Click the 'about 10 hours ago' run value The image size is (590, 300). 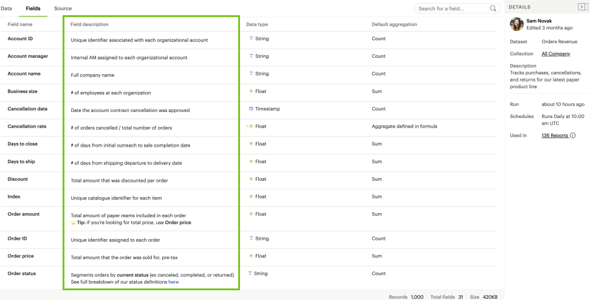coord(563,105)
